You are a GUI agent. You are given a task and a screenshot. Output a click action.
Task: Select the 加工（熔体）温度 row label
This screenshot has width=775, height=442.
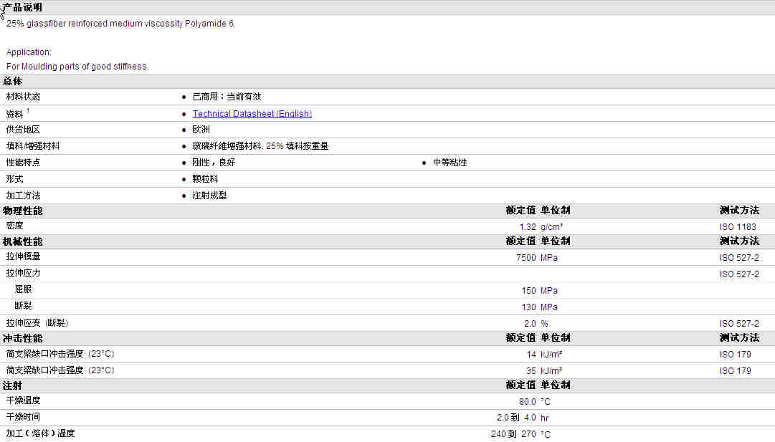pyautogui.click(x=41, y=433)
